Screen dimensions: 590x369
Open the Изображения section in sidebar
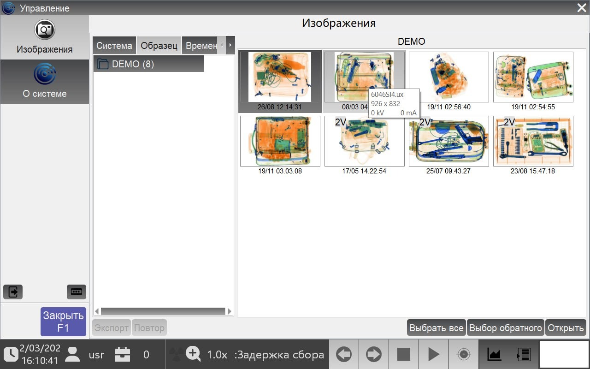point(45,38)
